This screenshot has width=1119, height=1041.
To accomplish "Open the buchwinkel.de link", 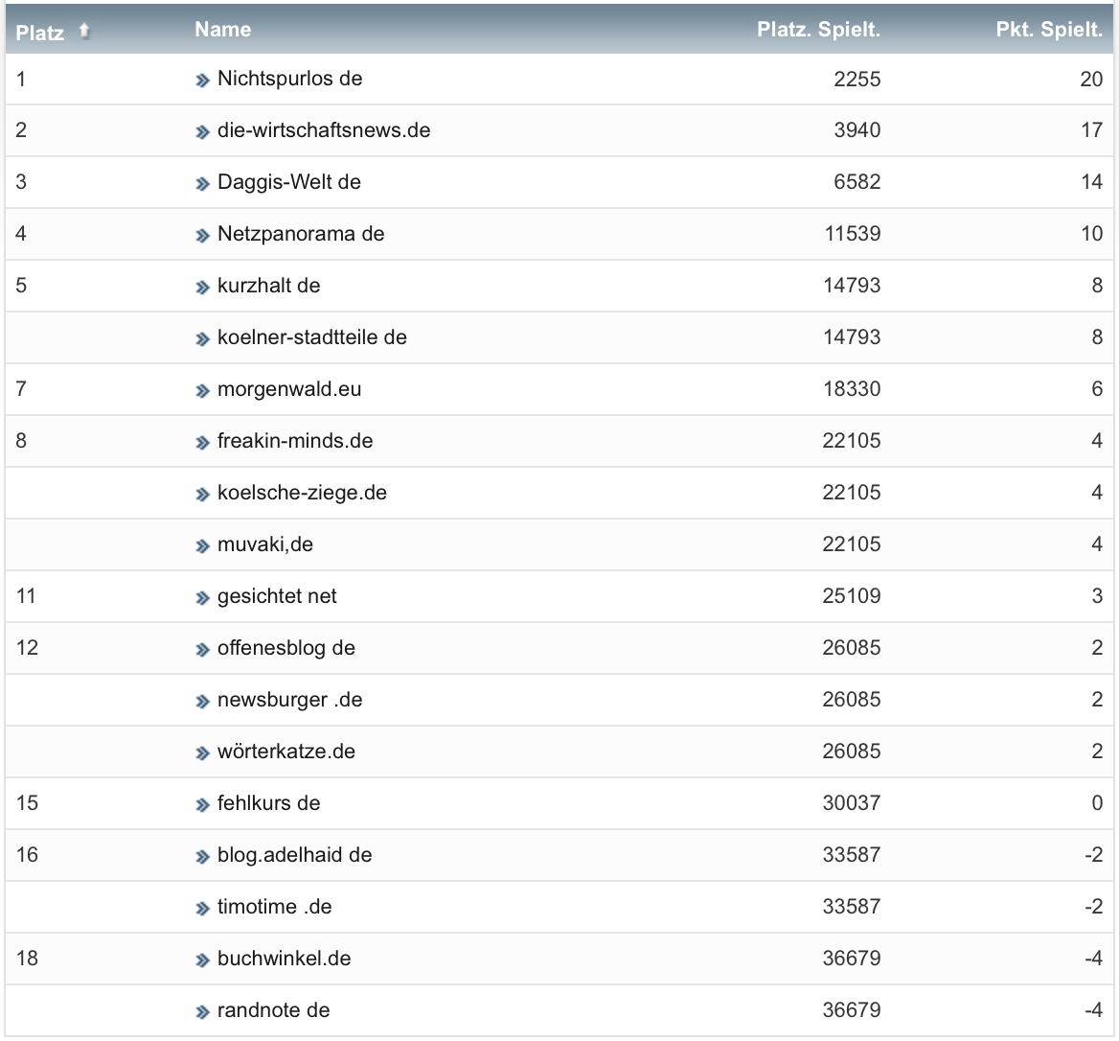I will point(284,959).
